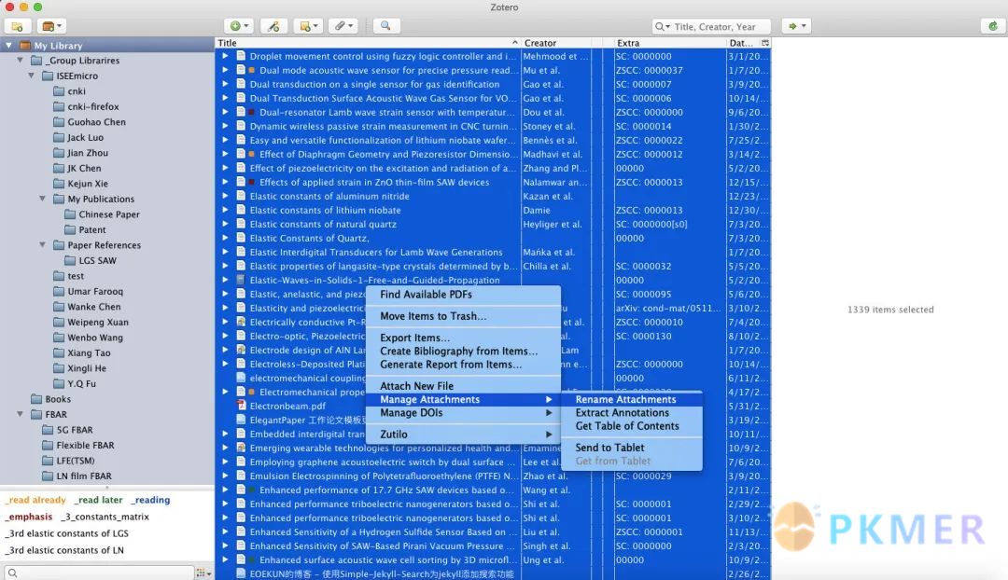Expand the Elastic constants of natural quartz row
This screenshot has width=1008, height=580.
[226, 224]
